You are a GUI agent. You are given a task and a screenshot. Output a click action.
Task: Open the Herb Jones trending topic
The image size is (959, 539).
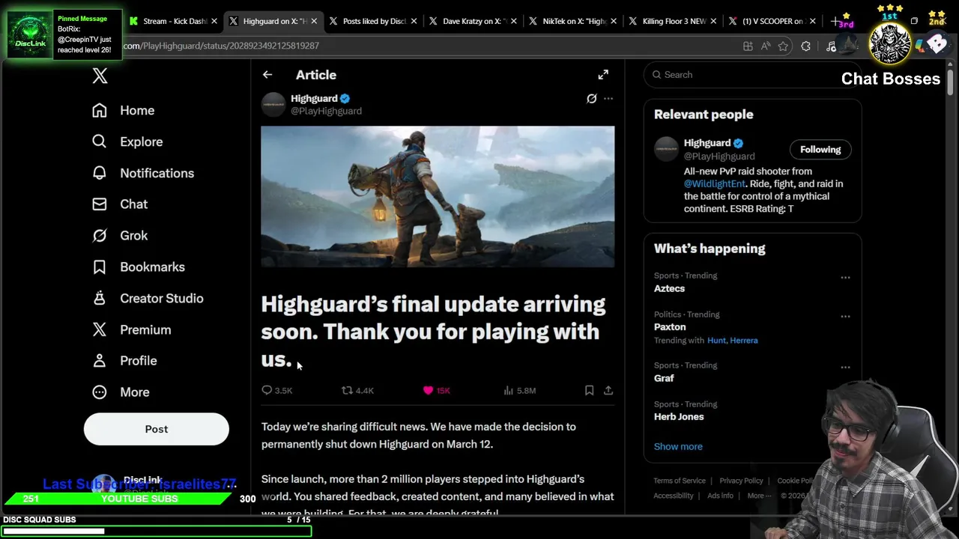click(x=679, y=416)
